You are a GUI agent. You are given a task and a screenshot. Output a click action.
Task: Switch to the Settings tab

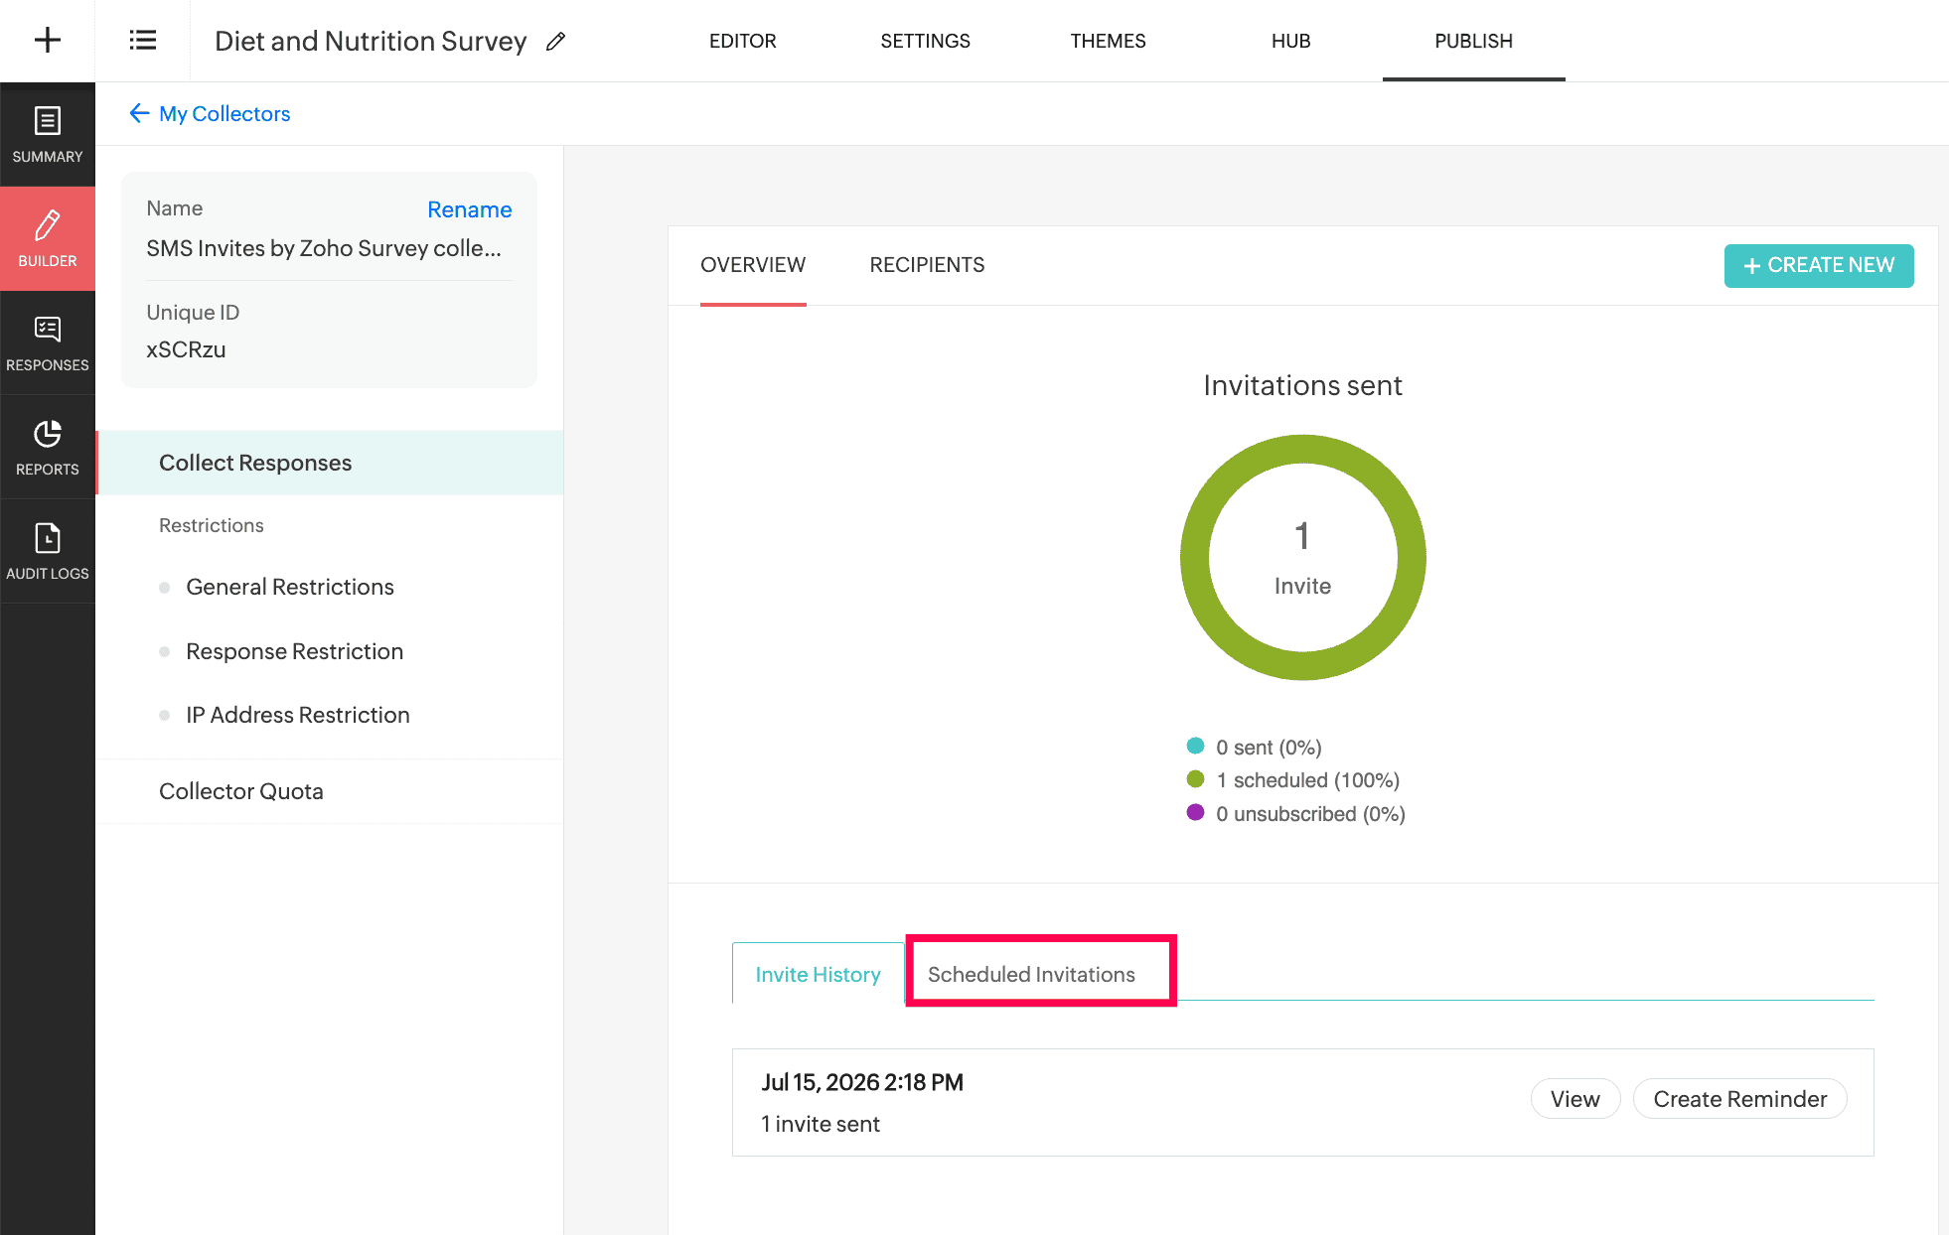click(x=925, y=41)
